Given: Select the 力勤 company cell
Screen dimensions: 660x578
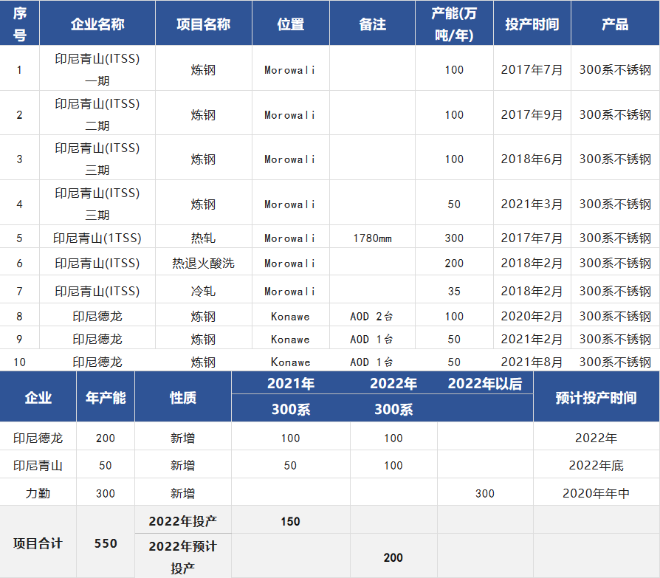Looking at the screenshot, I should pyautogui.click(x=38, y=493).
